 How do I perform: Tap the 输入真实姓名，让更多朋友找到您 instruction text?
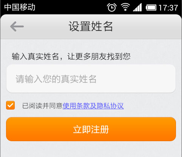71,56
